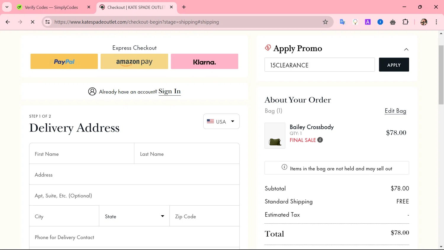Apply the 15CLEARANCE promo code
This screenshot has height=250, width=444.
394,65
